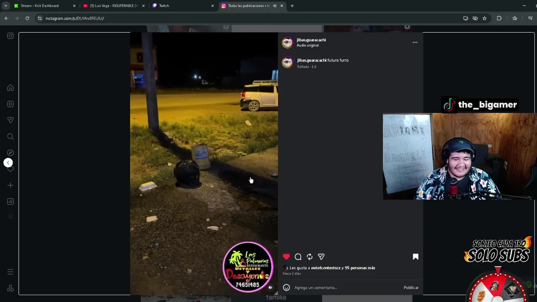
Task: Open Instagram search magnifier icon
Action: point(10,137)
